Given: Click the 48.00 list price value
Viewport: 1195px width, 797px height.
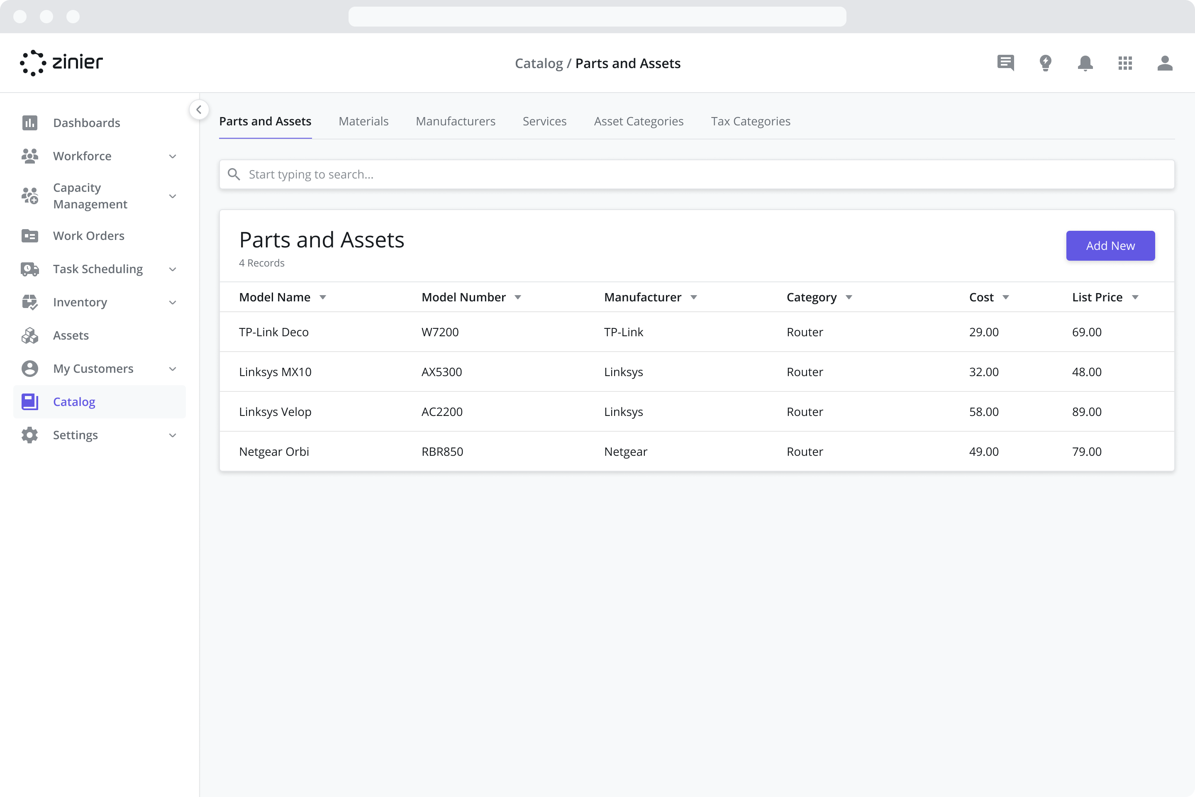Looking at the screenshot, I should 1087,372.
